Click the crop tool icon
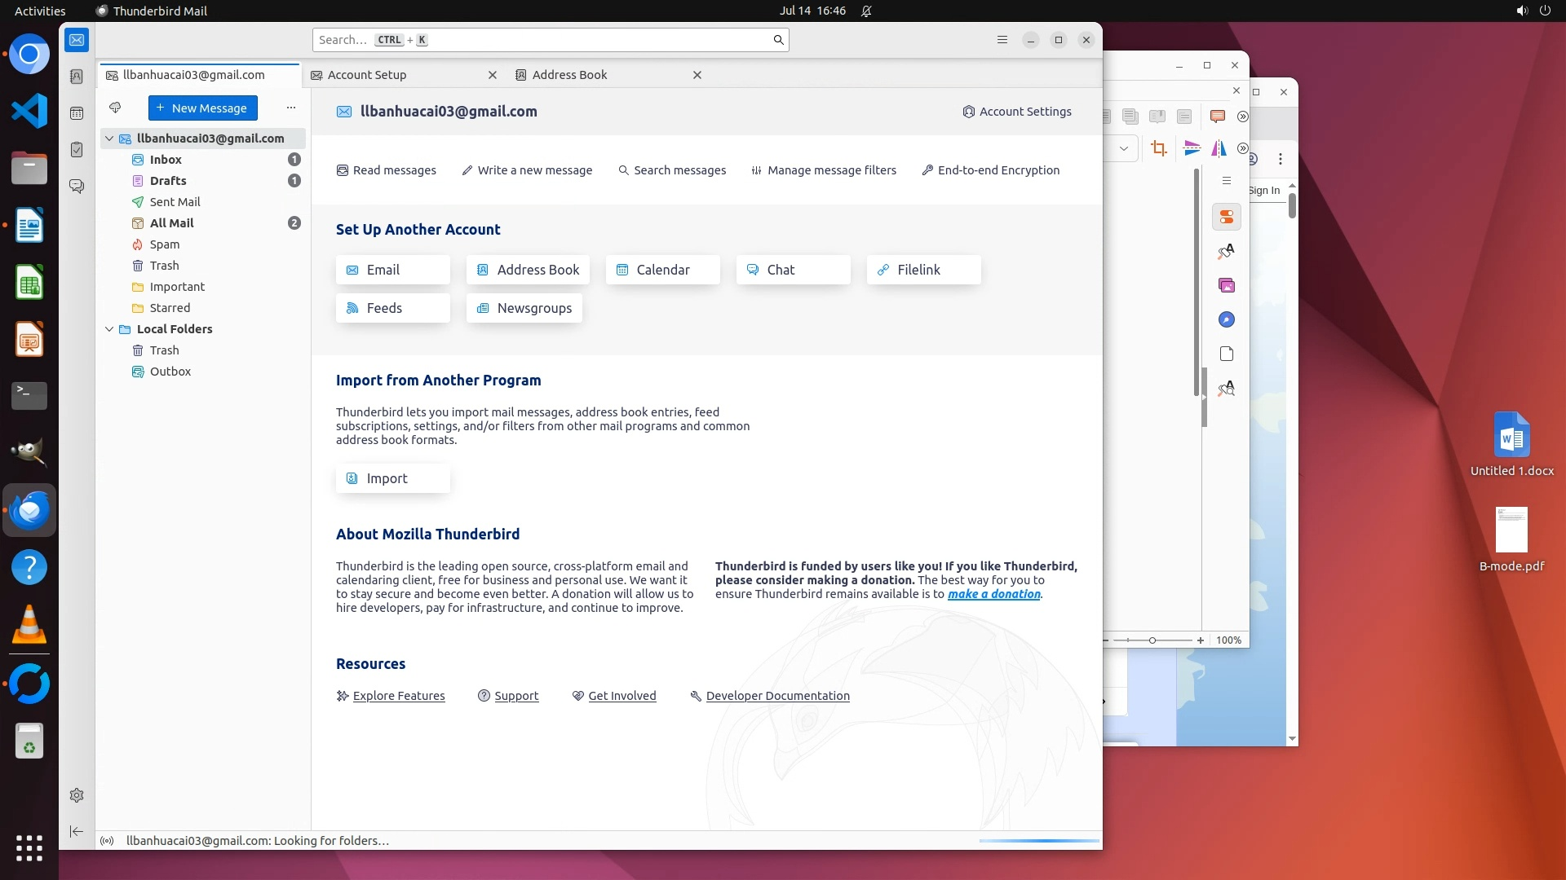The image size is (1566, 880). 1159,148
